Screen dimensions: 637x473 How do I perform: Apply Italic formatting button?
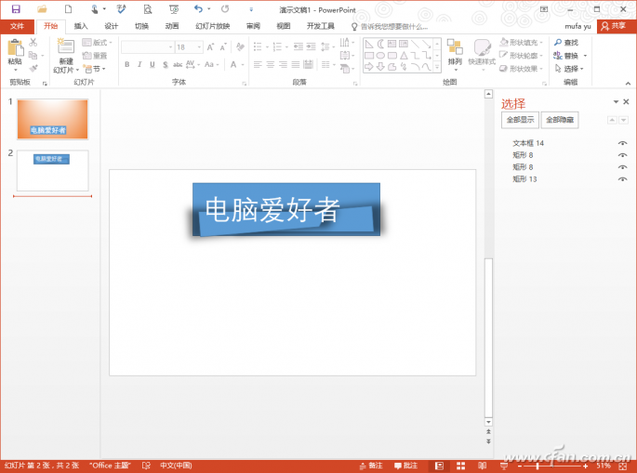[x=139, y=64]
